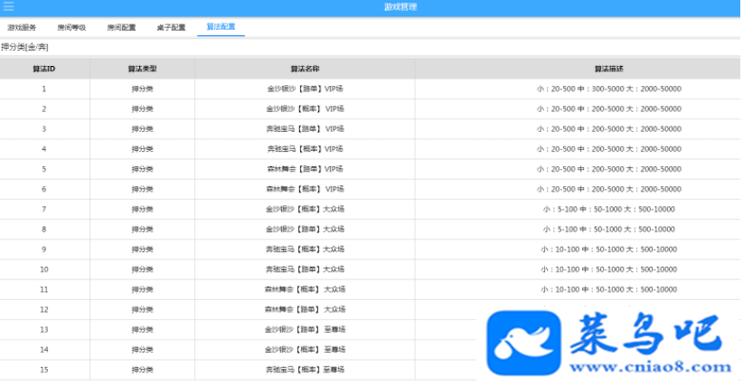
Task: Click algorithm ID 10 cell
Action: tap(44, 269)
